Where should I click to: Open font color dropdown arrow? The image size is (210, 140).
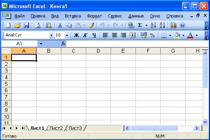pyautogui.click(x=196, y=35)
